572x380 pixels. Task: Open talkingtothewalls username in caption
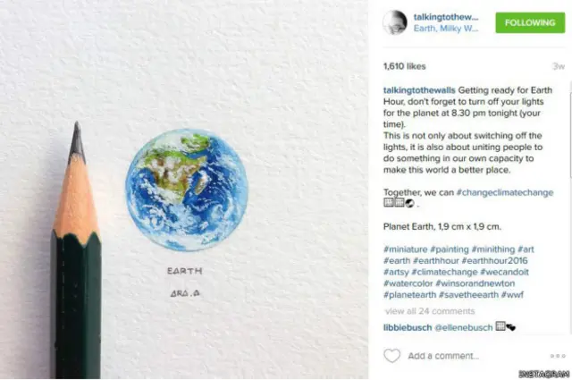(x=419, y=90)
